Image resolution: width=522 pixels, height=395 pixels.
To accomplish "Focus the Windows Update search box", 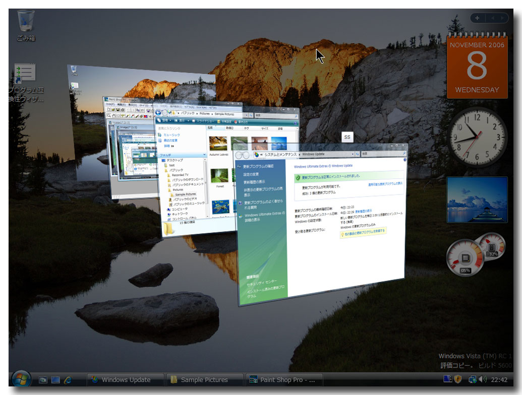I will pos(383,154).
